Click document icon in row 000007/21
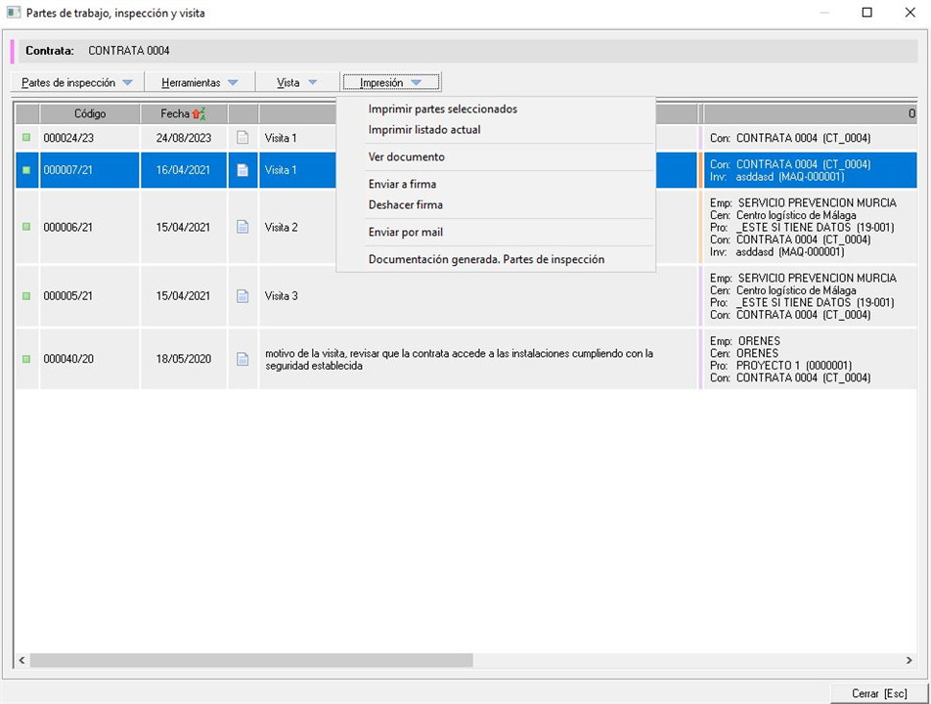This screenshot has height=704, width=931. tap(243, 170)
